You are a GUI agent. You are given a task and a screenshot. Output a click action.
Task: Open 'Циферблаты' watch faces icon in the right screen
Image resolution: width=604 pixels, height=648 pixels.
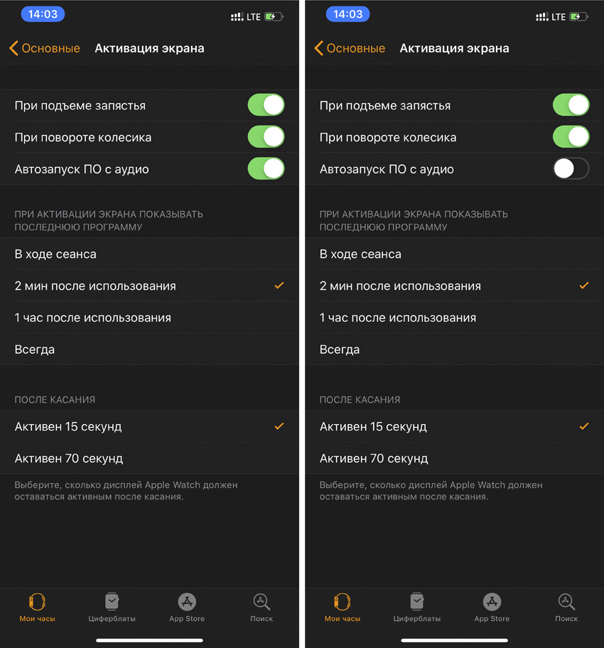[x=416, y=607]
